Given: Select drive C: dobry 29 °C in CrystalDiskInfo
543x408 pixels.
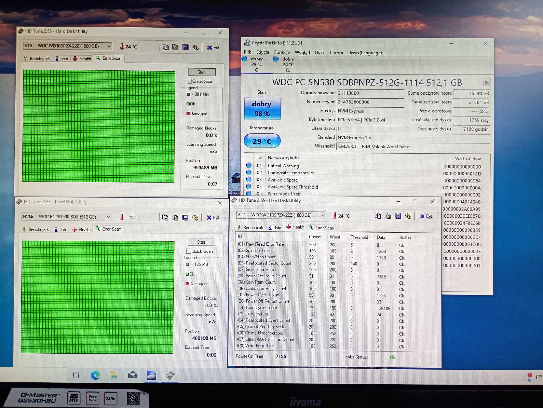Looking at the screenshot, I should pos(257,64).
